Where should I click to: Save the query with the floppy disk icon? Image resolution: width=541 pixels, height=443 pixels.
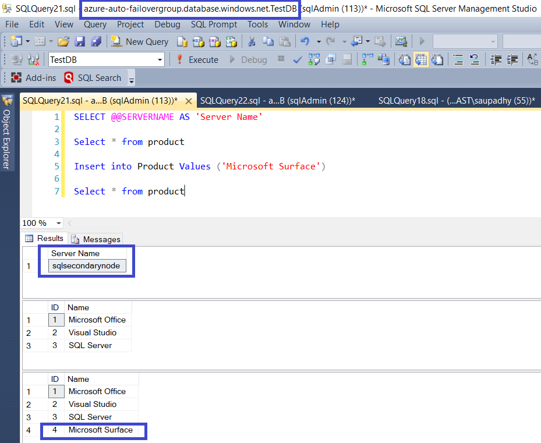coord(80,41)
